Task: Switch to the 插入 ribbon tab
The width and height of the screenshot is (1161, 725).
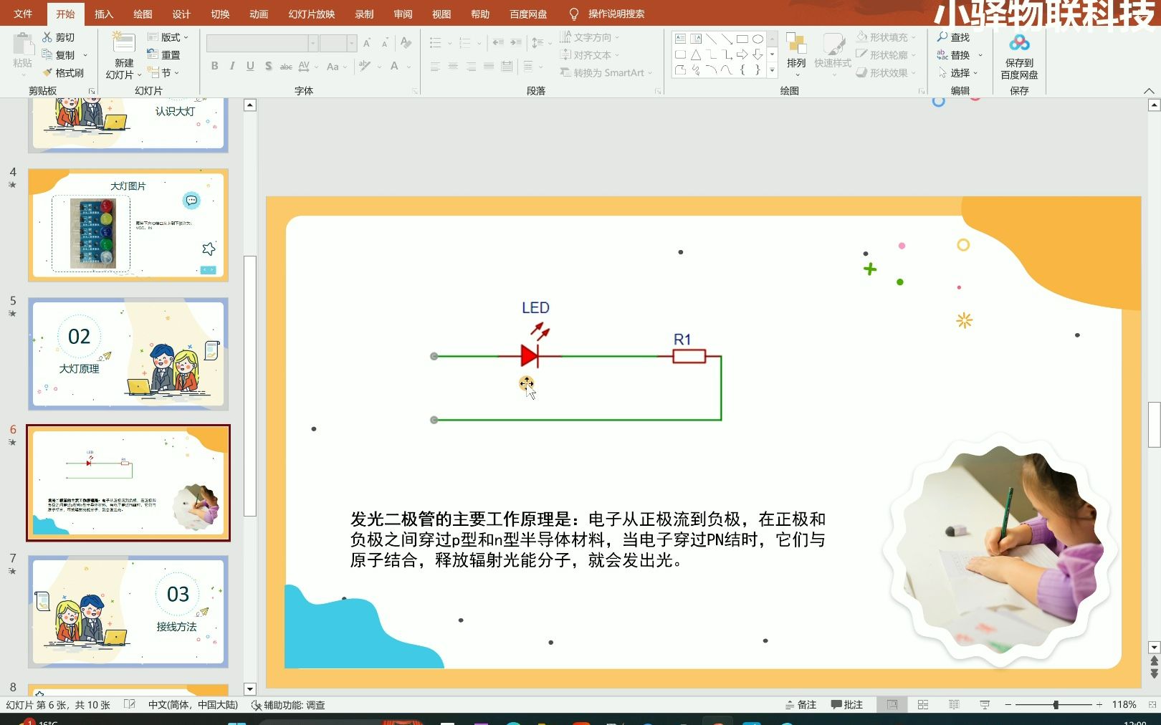Action: coord(103,13)
